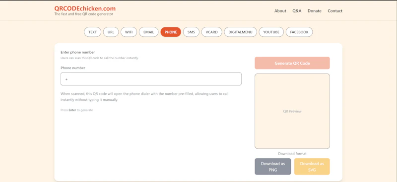Click the 'When scanned, this QR code' description
Image resolution: width=397 pixels, height=182 pixels.
pyautogui.click(x=144, y=96)
